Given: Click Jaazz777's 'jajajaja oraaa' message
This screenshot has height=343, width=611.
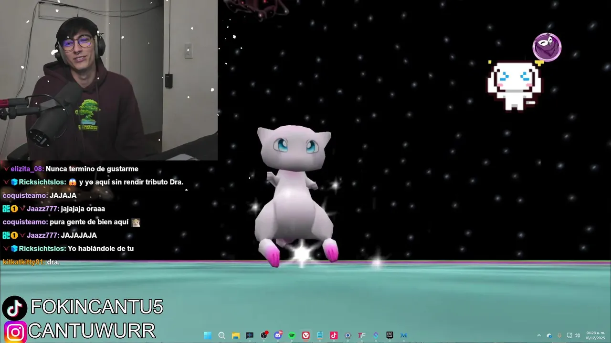Looking at the screenshot, I should tap(83, 209).
